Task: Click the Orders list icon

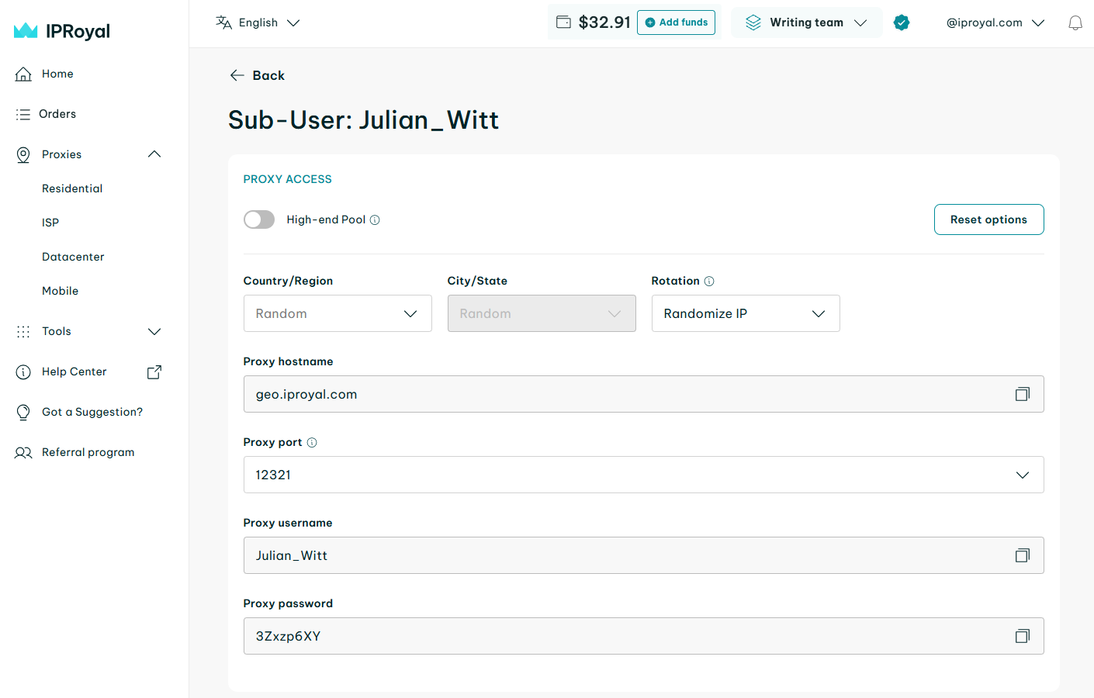Action: [23, 114]
